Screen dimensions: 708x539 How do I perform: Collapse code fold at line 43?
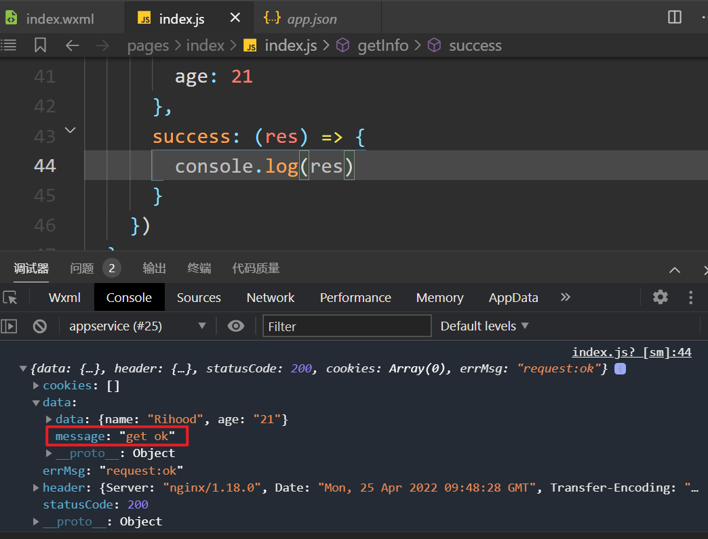(70, 130)
